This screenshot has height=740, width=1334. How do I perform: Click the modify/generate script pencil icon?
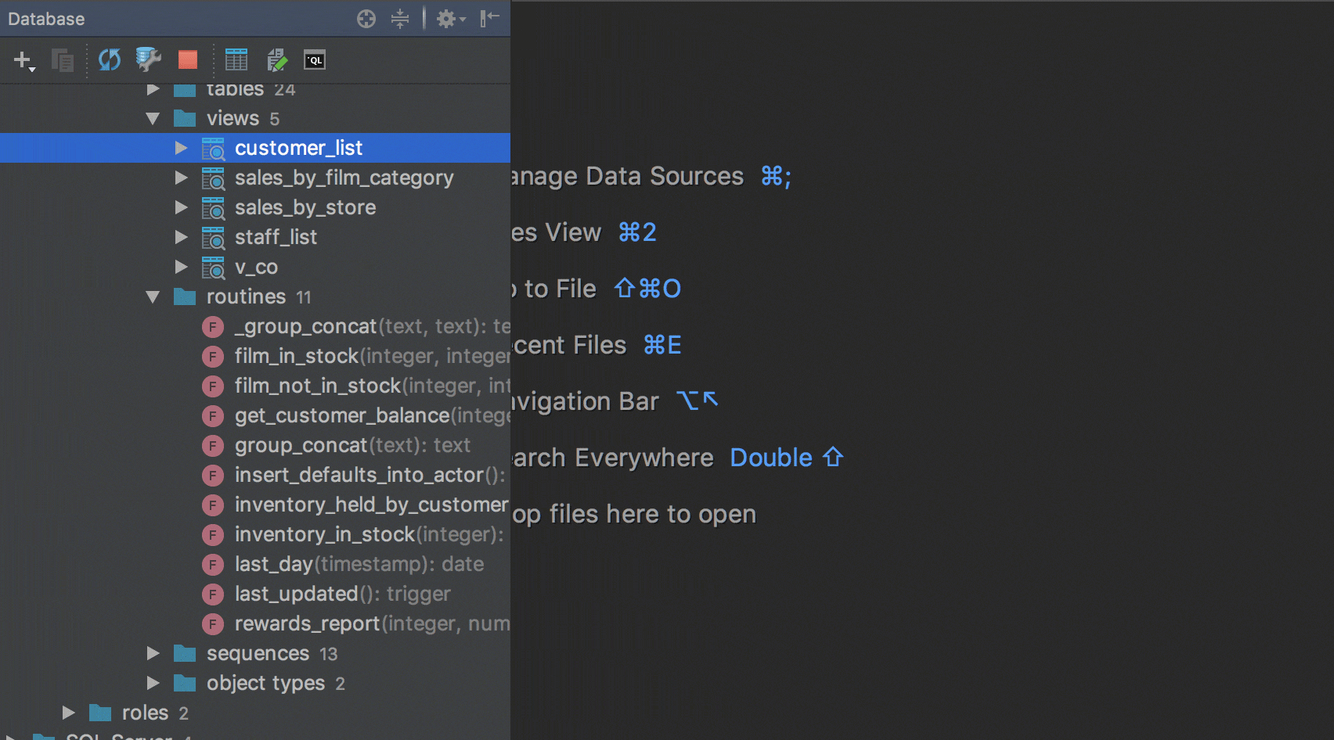277,60
